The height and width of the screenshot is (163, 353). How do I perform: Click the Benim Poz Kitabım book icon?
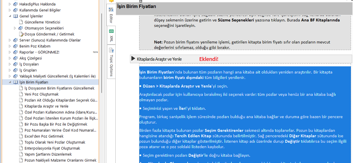15,46
